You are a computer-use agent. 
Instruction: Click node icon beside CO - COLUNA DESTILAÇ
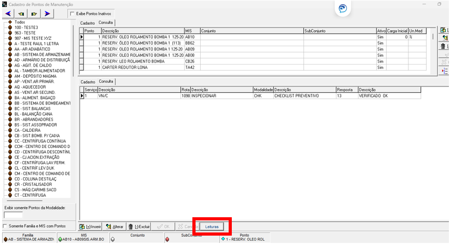coord(10,179)
